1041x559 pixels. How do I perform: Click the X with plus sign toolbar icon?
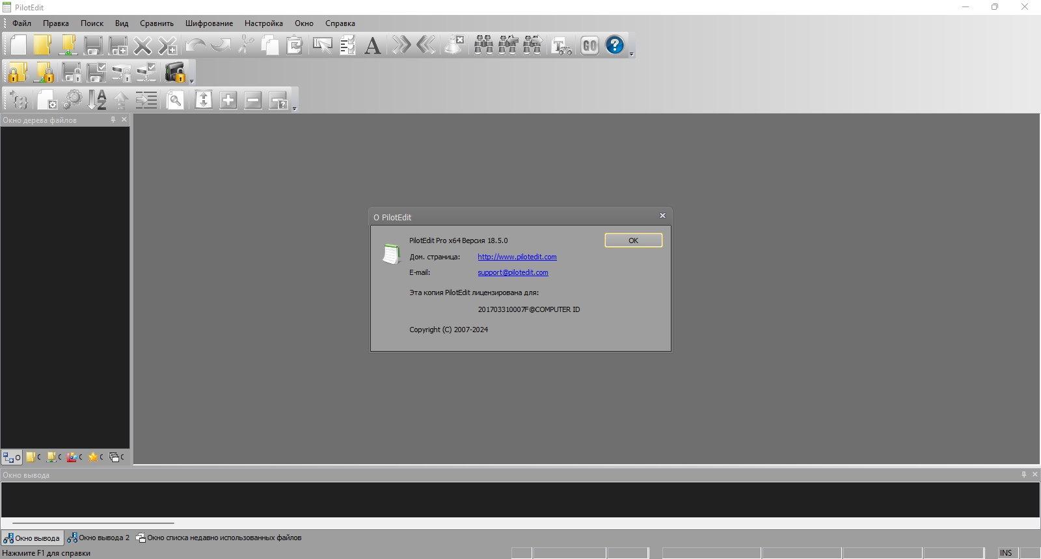coord(167,45)
